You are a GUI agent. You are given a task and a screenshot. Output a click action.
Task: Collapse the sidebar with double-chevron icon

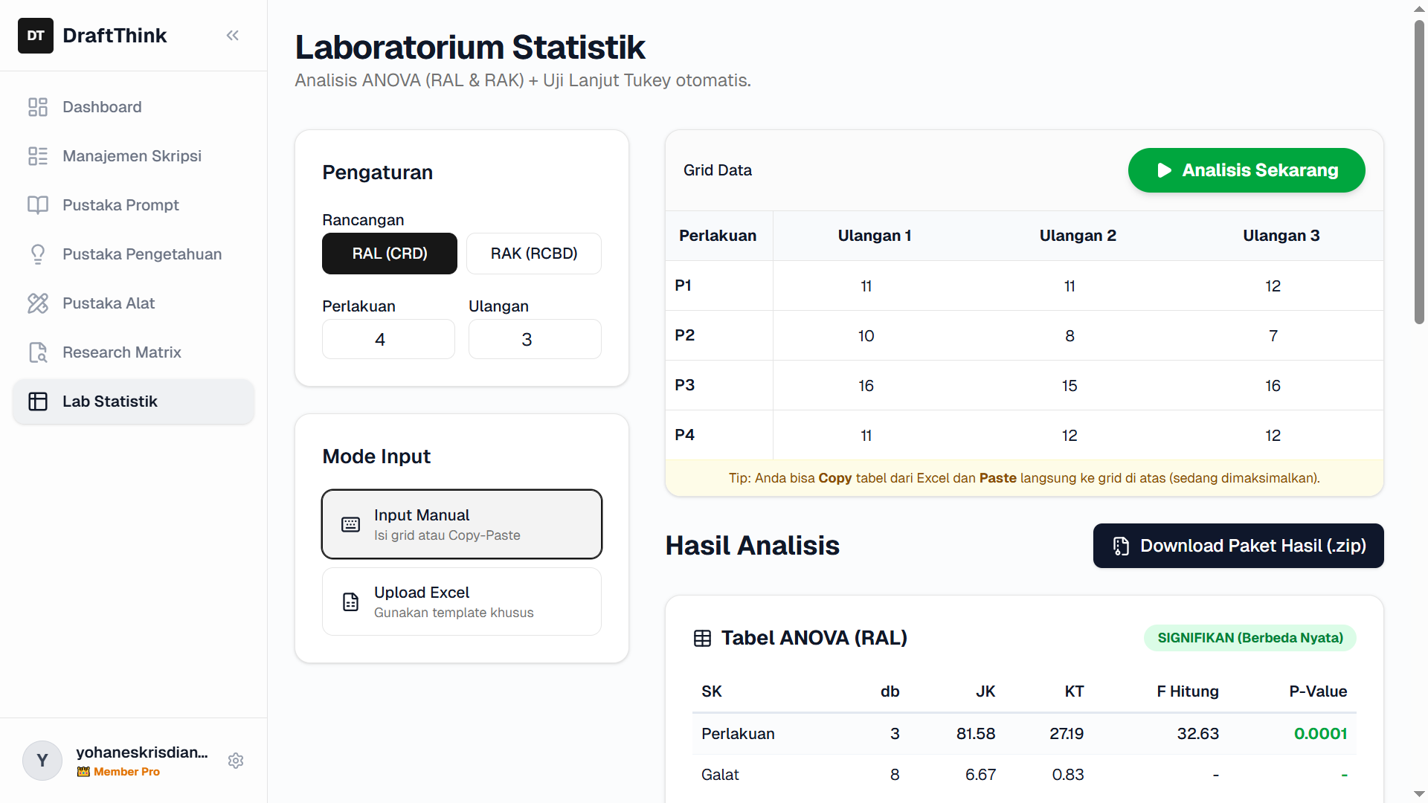[x=233, y=36]
